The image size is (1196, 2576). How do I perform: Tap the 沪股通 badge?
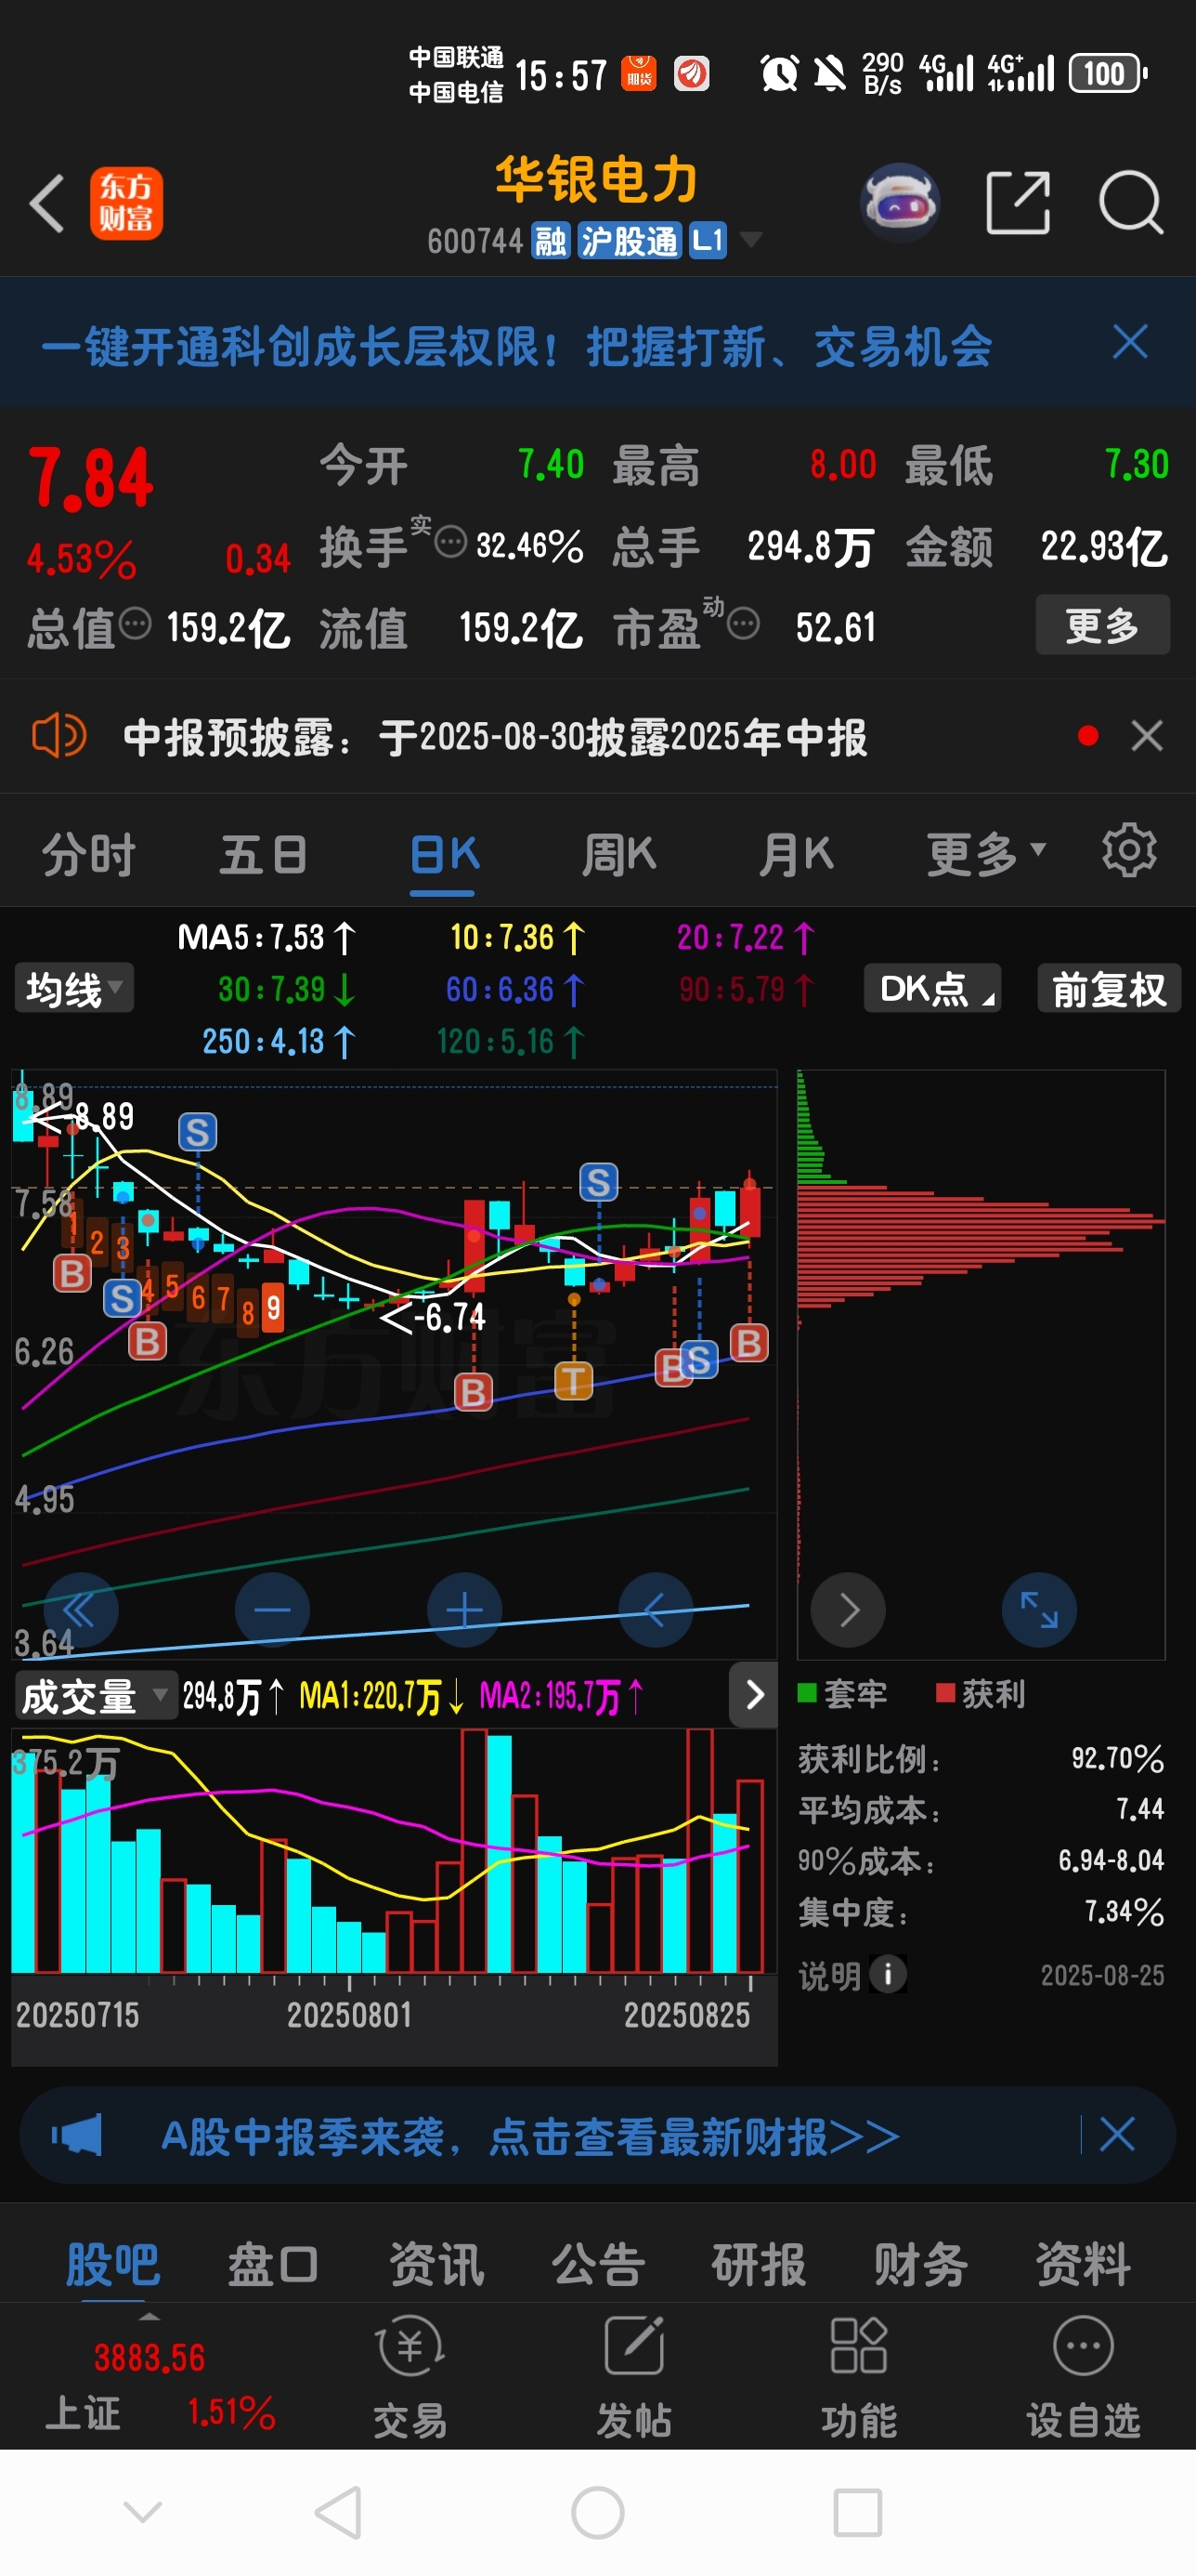click(x=630, y=240)
